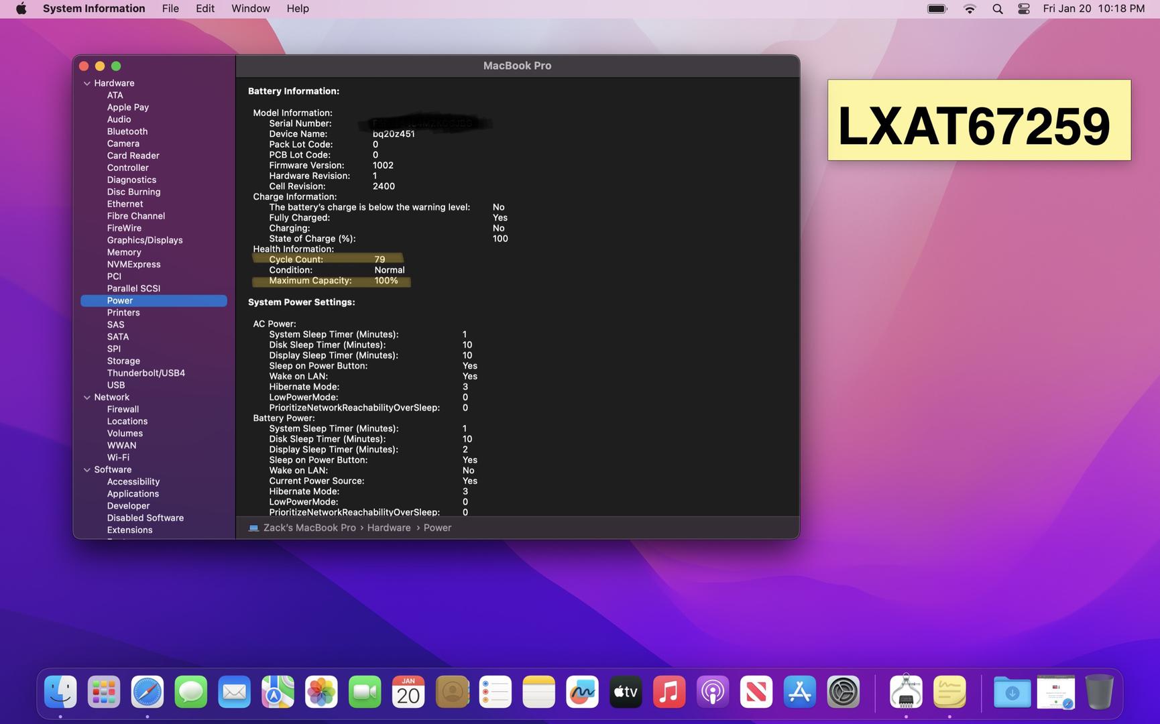Launch FaceTime from the Dock
1160x724 pixels.
coord(365,692)
